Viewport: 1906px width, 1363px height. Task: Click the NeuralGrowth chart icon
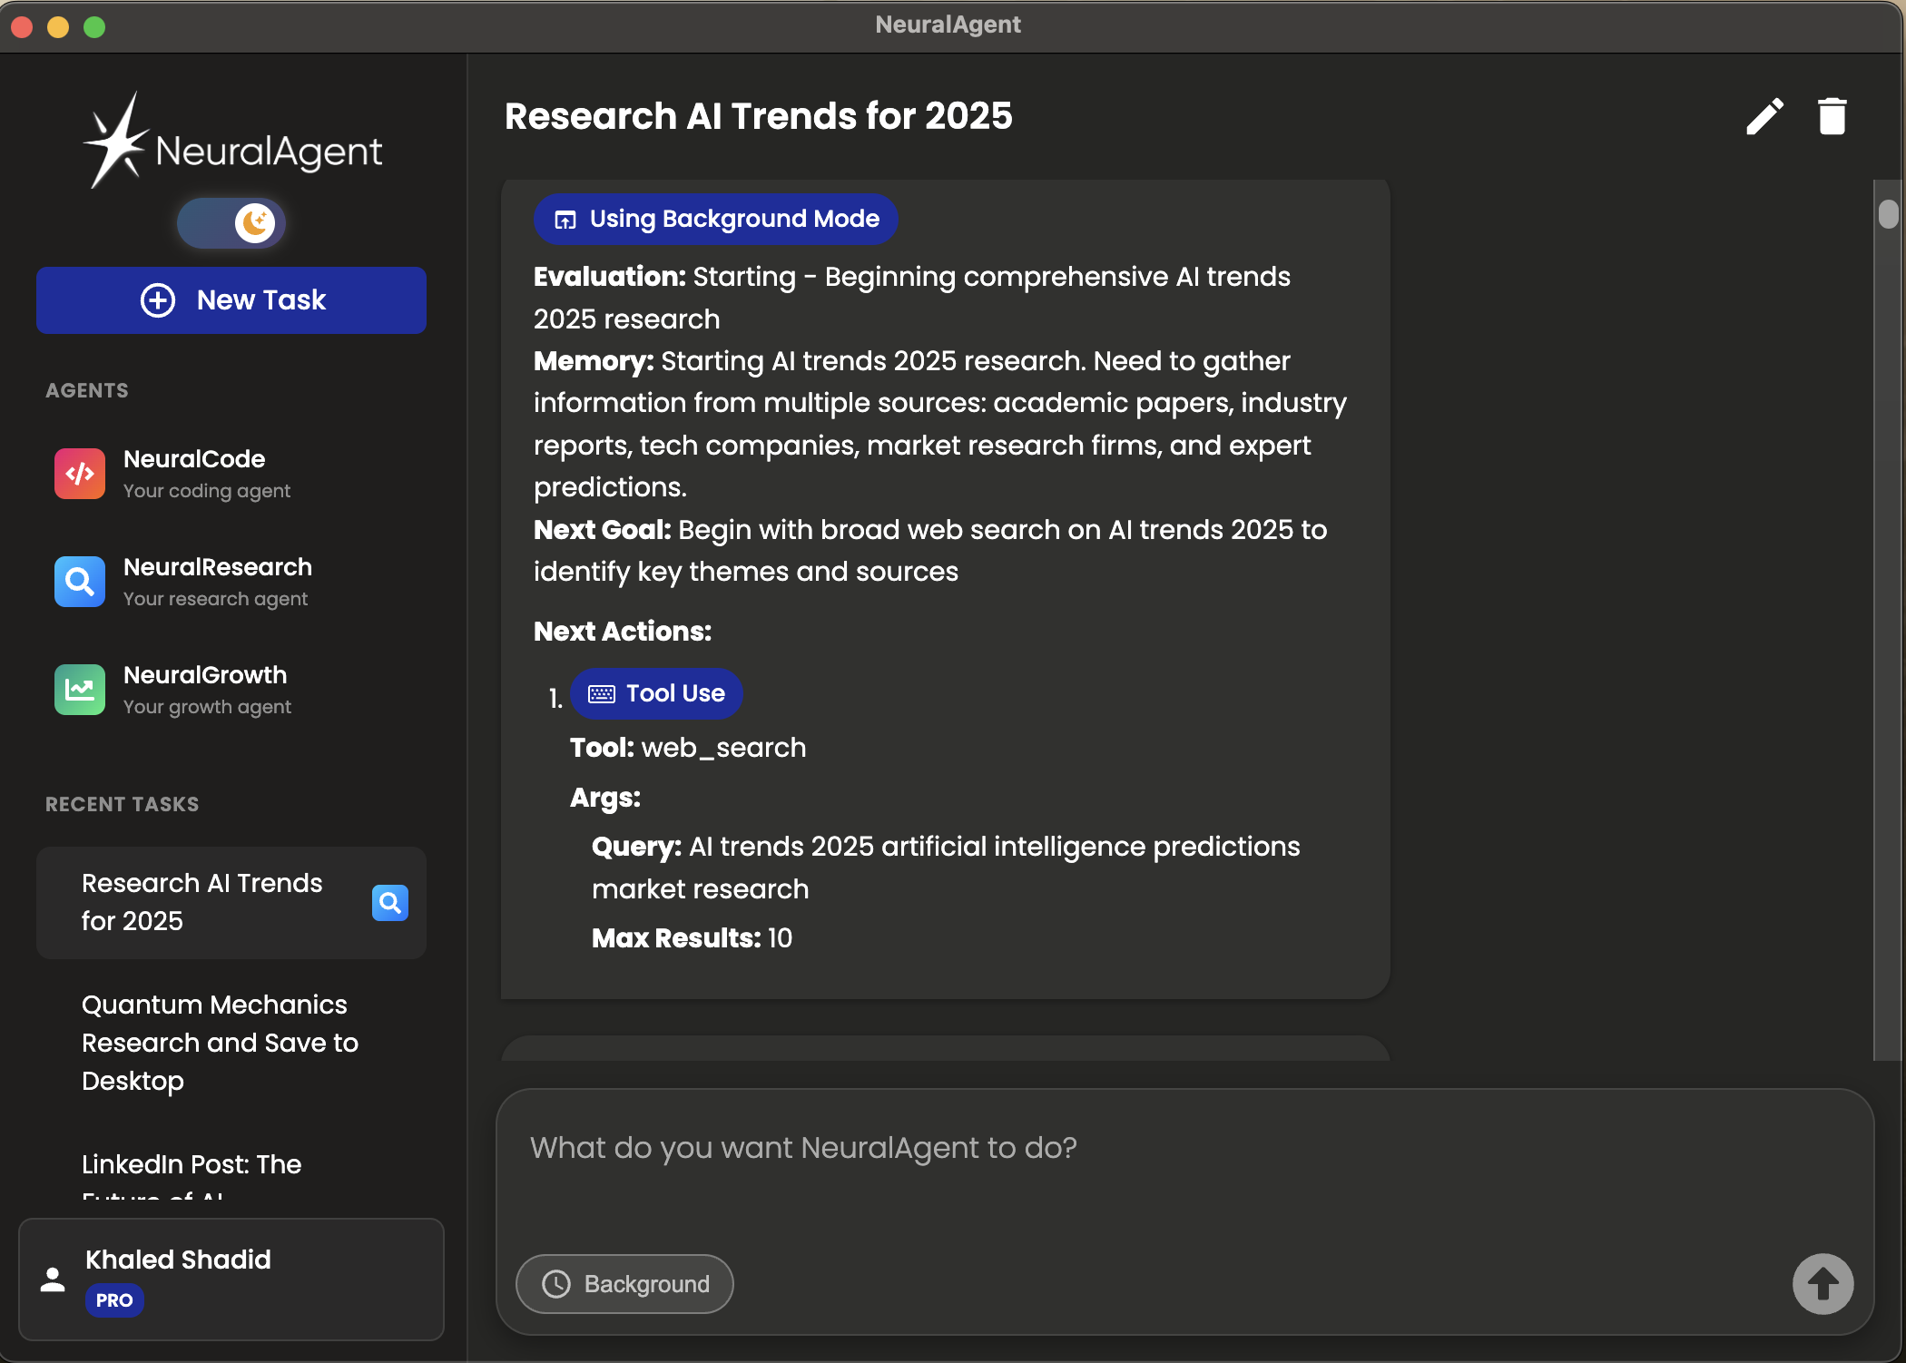(80, 690)
